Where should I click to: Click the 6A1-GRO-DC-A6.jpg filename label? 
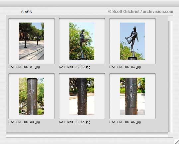point(125,122)
